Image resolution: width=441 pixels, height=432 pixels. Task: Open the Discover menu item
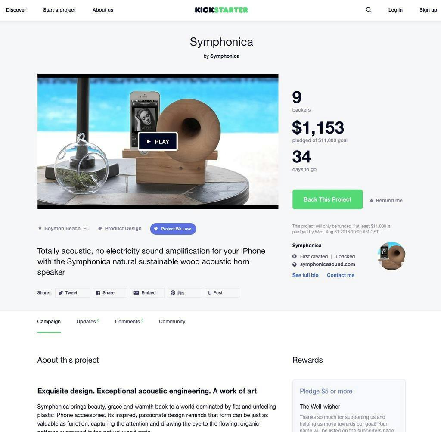[16, 10]
